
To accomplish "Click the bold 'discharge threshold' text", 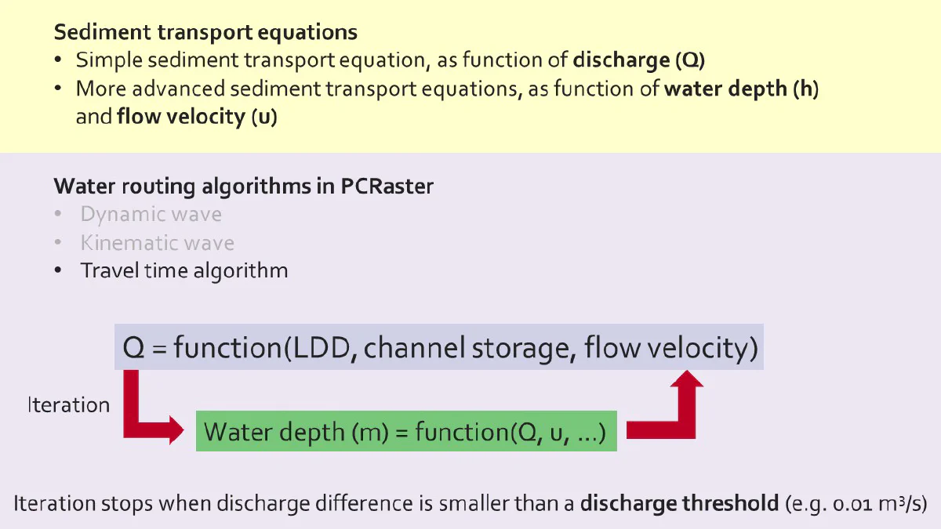I will point(679,503).
